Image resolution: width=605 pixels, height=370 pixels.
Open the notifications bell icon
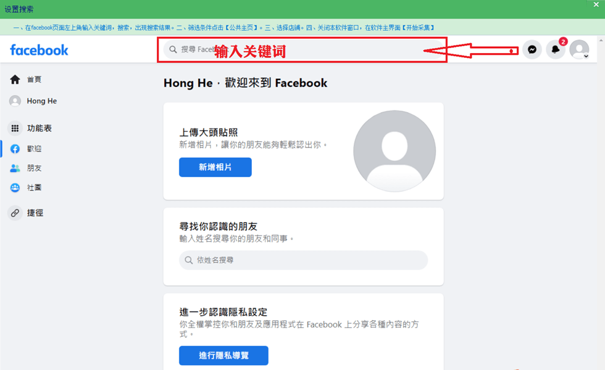coord(556,49)
